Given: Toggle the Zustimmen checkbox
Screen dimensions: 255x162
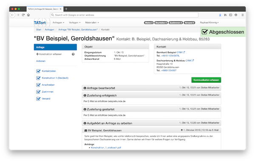Looking at the screenshot, I should point(38,92).
